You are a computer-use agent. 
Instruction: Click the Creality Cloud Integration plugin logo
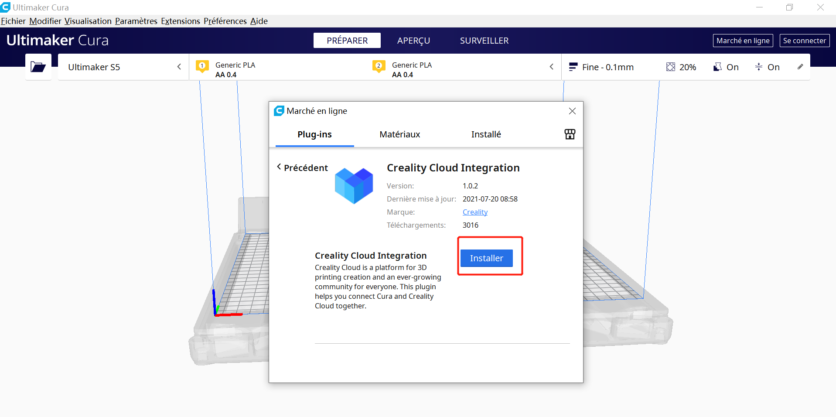354,185
